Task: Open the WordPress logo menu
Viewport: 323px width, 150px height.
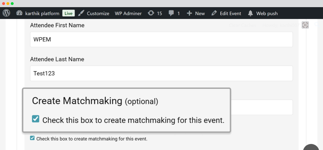Action: point(6,13)
